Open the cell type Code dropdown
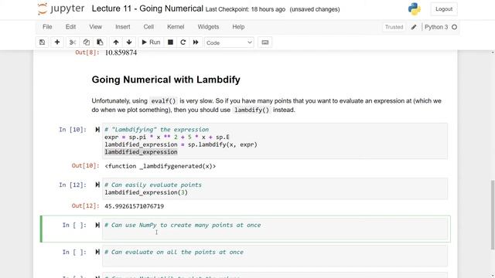Screen dimensions: 495x278 point(229,42)
